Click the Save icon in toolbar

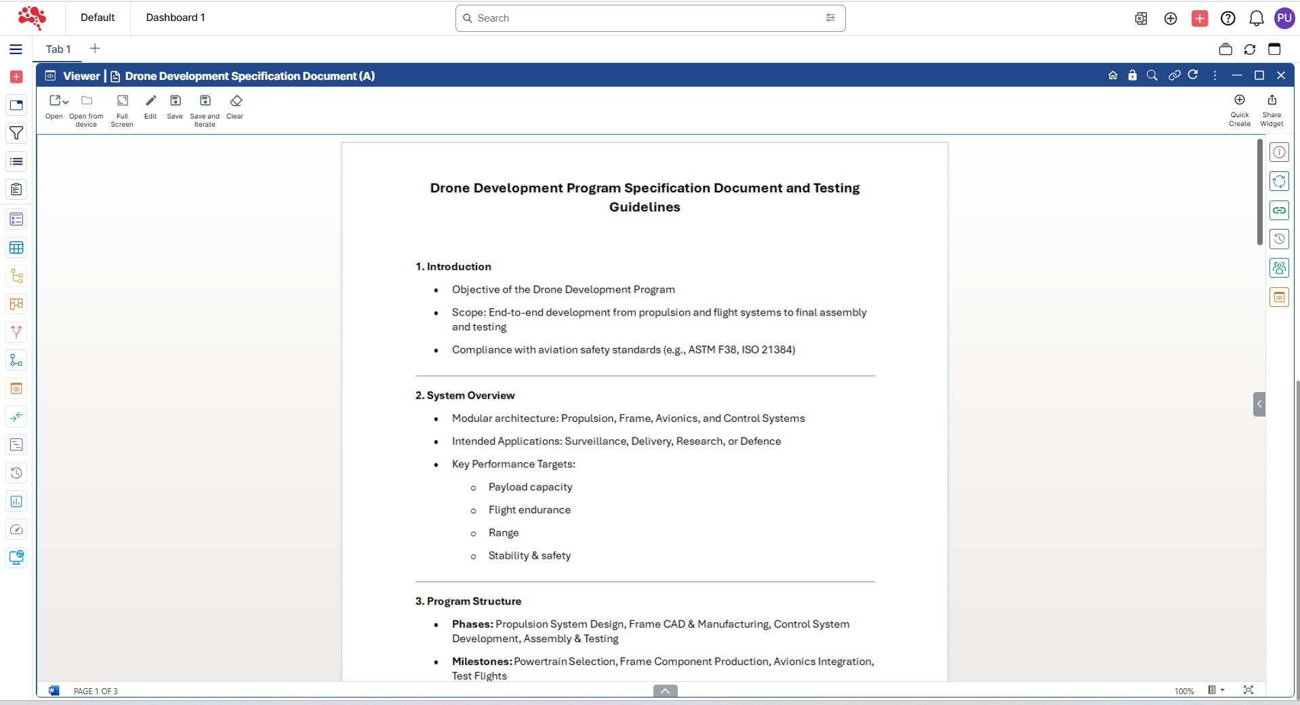click(175, 102)
